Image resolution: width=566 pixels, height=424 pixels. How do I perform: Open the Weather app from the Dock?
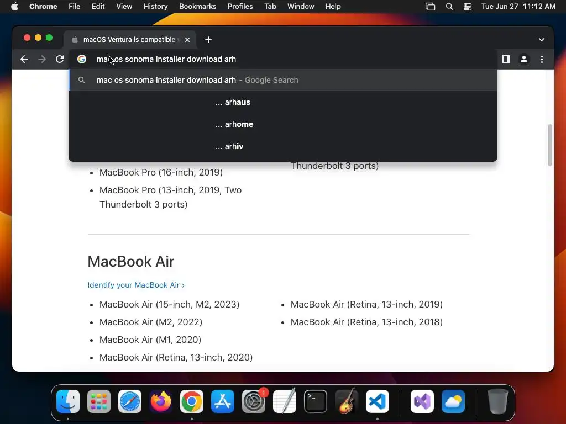pyautogui.click(x=453, y=401)
